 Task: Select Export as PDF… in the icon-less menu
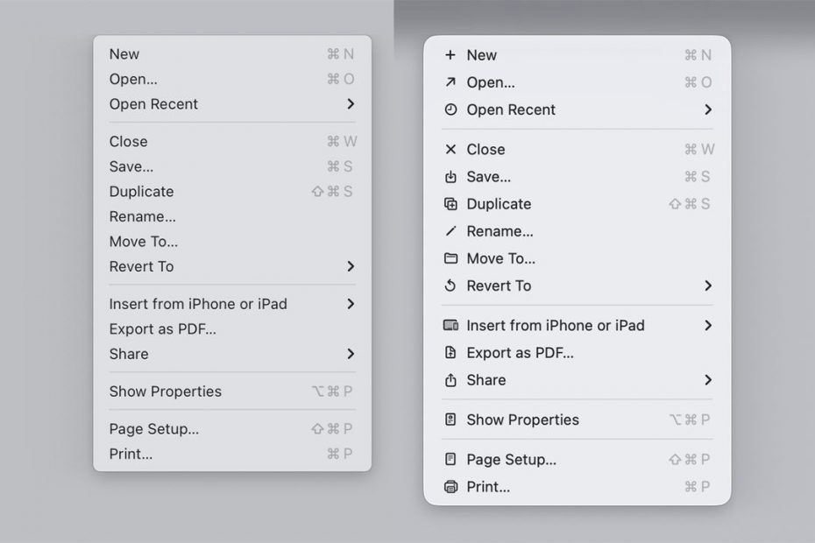coord(162,329)
